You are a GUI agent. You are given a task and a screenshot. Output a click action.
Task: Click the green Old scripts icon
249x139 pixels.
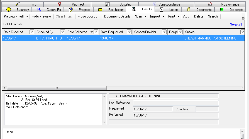222,9
